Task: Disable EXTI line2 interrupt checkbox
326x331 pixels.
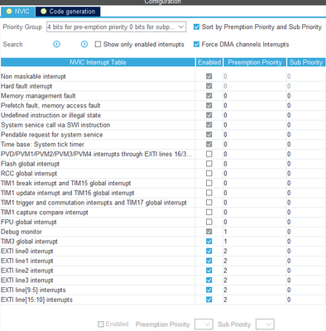Action: [209, 271]
